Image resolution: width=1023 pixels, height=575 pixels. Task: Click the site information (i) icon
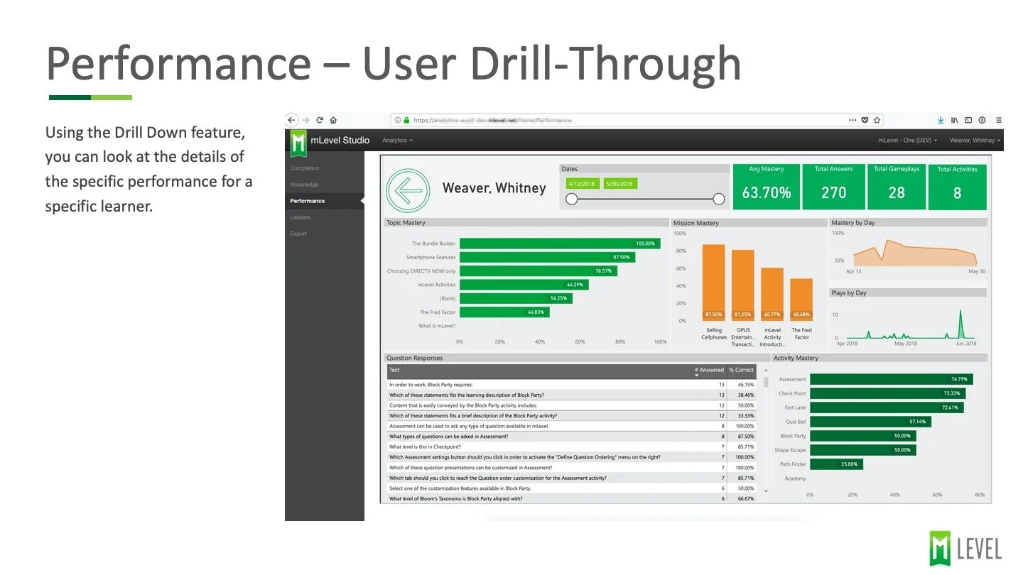click(398, 121)
